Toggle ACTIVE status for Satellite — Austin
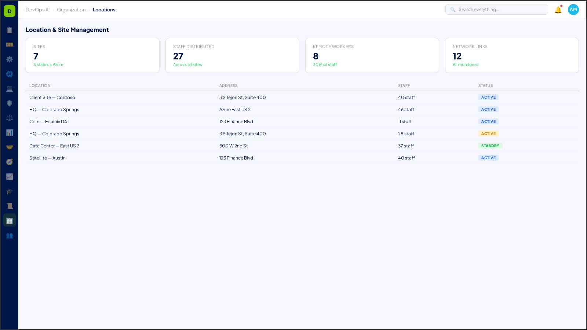The width and height of the screenshot is (587, 330). [488, 158]
